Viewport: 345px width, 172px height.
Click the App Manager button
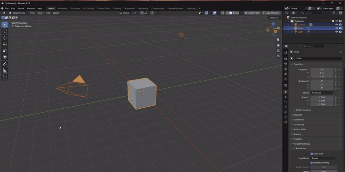coord(271,13)
